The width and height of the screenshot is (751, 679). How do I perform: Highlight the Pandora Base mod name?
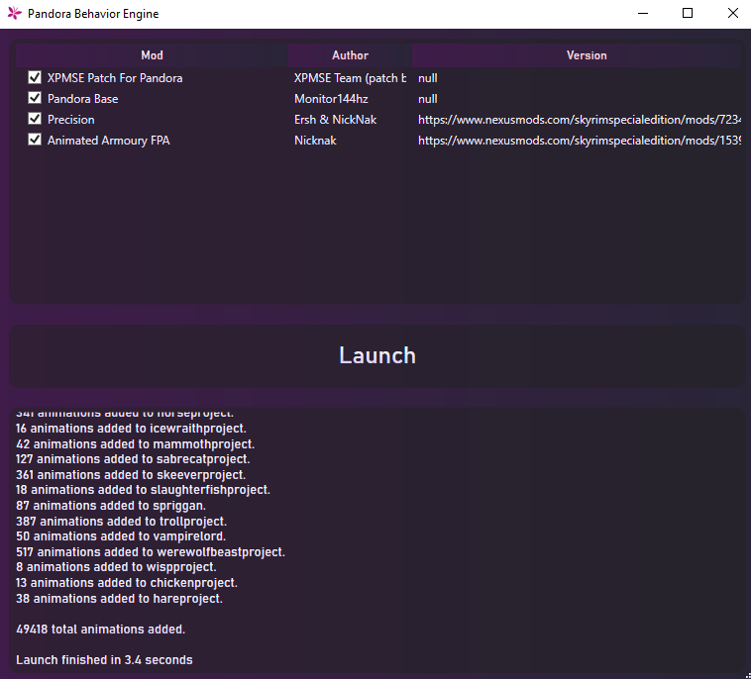82,99
